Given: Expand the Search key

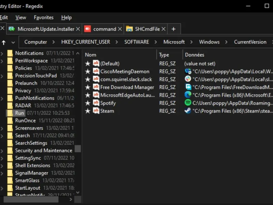Looking at the screenshot, I should [2, 136].
